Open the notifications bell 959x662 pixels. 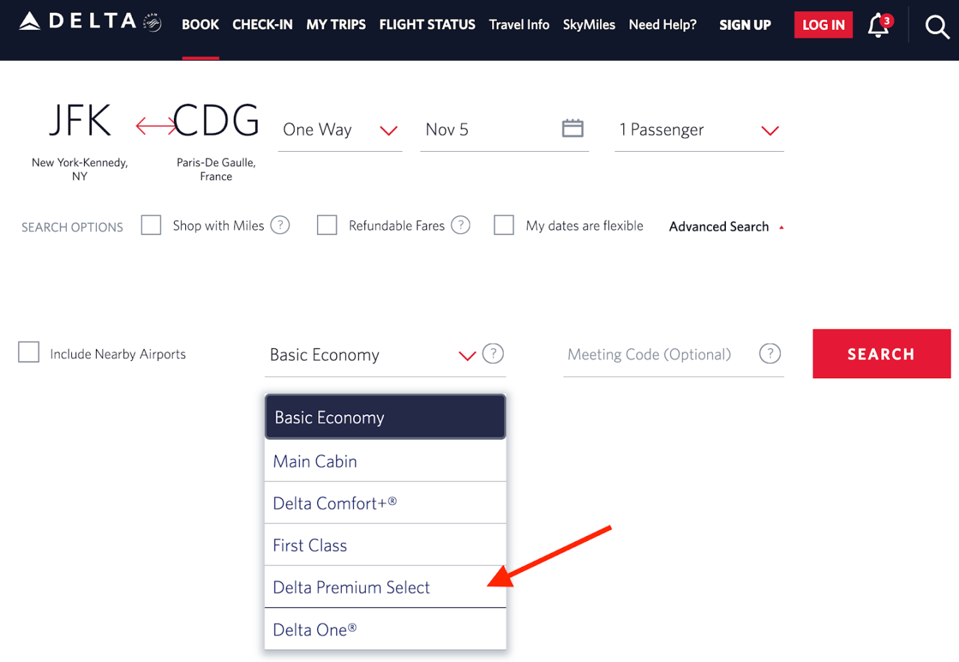(878, 26)
